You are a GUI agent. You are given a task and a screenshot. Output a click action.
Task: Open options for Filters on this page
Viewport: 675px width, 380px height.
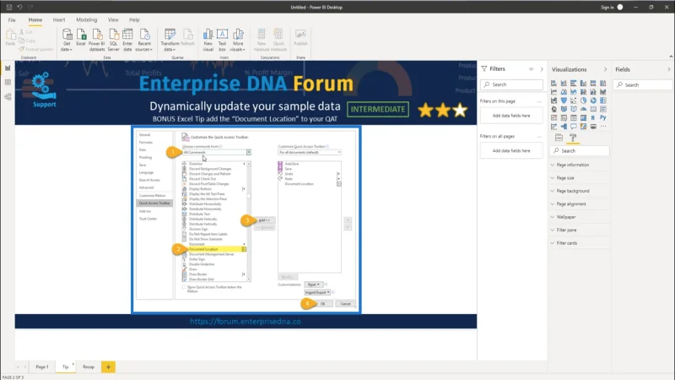pos(539,101)
